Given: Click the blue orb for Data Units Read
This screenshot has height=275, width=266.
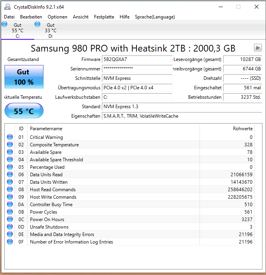Looking at the screenshot, I should tap(10, 175).
